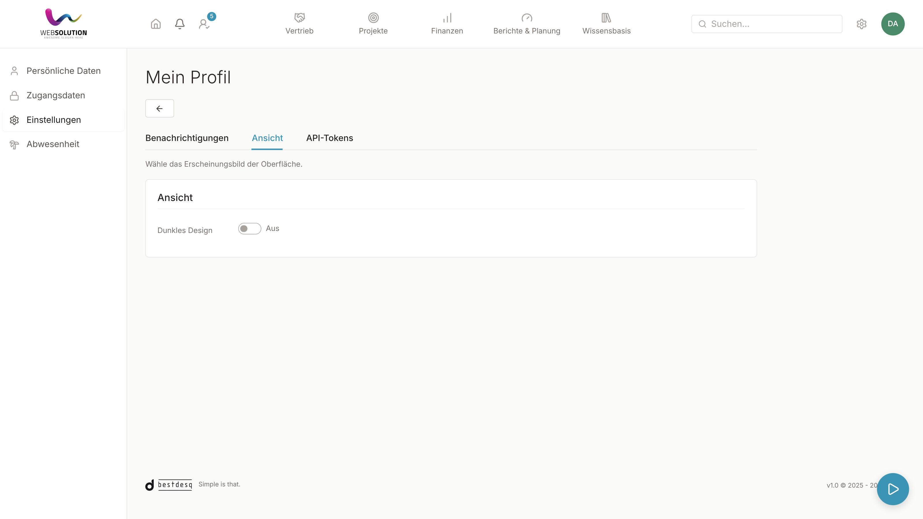Open the Projekte menu label

coord(373,31)
